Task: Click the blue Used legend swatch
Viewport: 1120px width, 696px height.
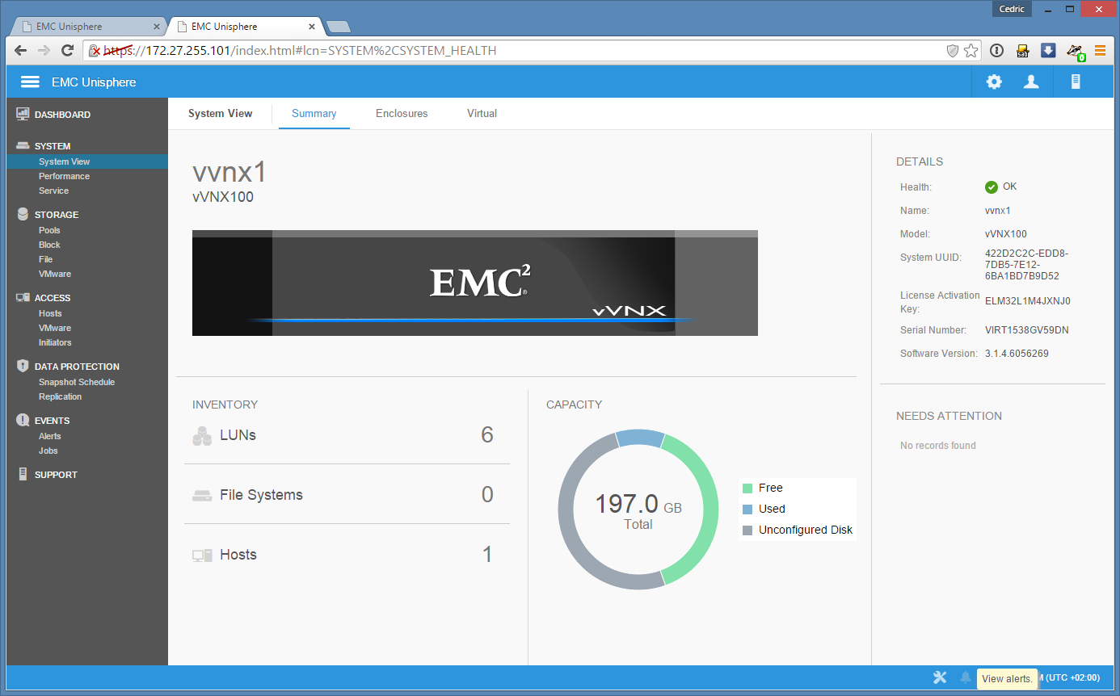Action: (747, 509)
